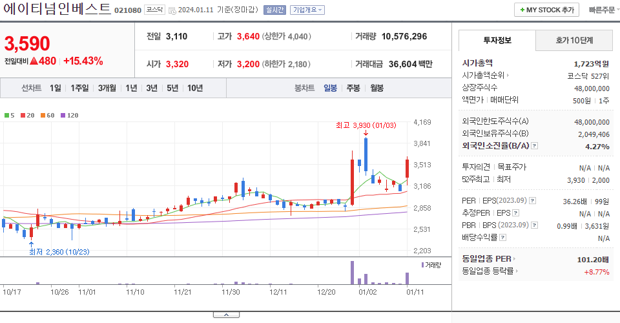The image size is (620, 323).
Task: Click the 거래대금 value 36,604 백만
Action: click(x=411, y=64)
